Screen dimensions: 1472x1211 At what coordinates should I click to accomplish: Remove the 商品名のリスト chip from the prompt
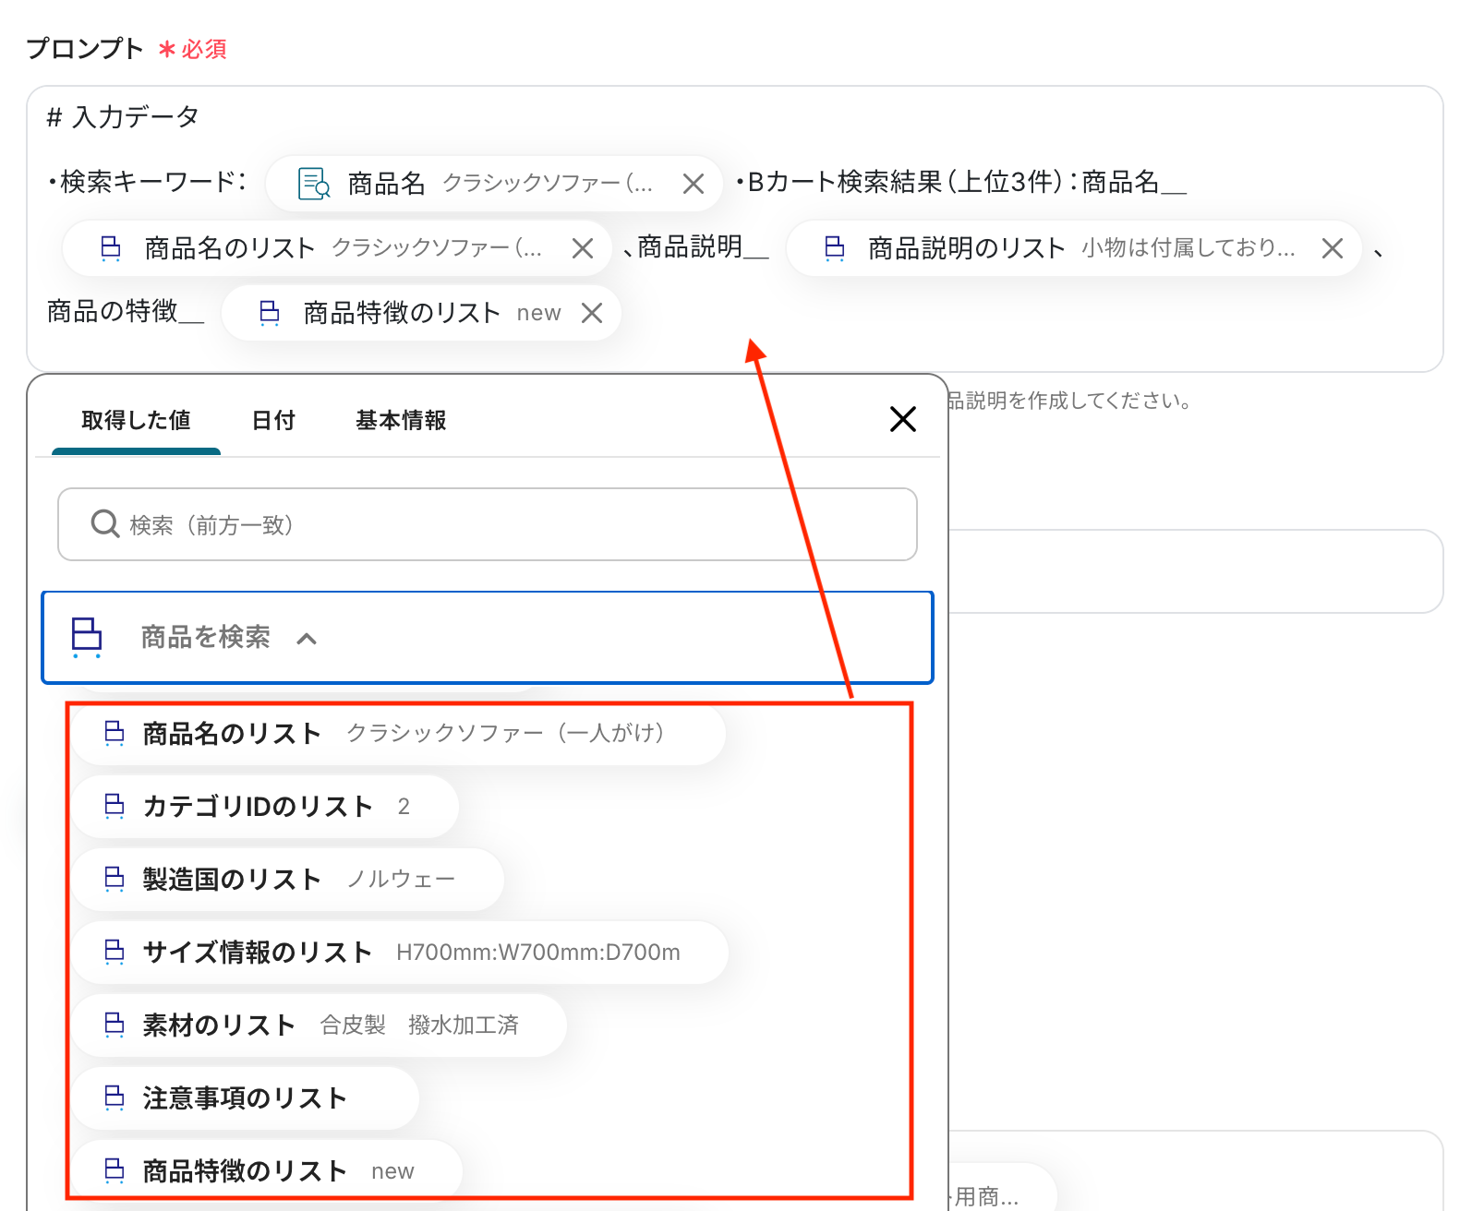pyautogui.click(x=583, y=248)
